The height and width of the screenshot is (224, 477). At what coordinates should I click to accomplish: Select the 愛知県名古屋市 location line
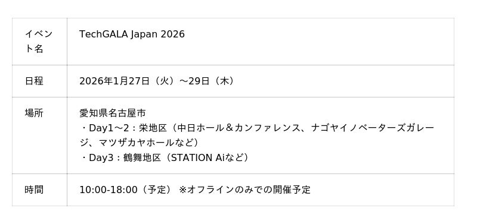click(x=113, y=113)
